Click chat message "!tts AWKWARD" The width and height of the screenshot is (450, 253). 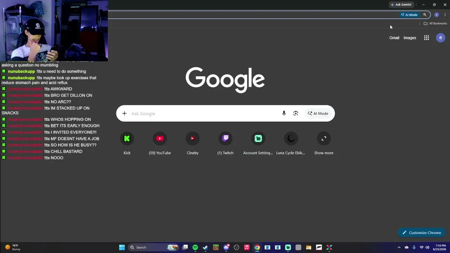click(x=58, y=89)
